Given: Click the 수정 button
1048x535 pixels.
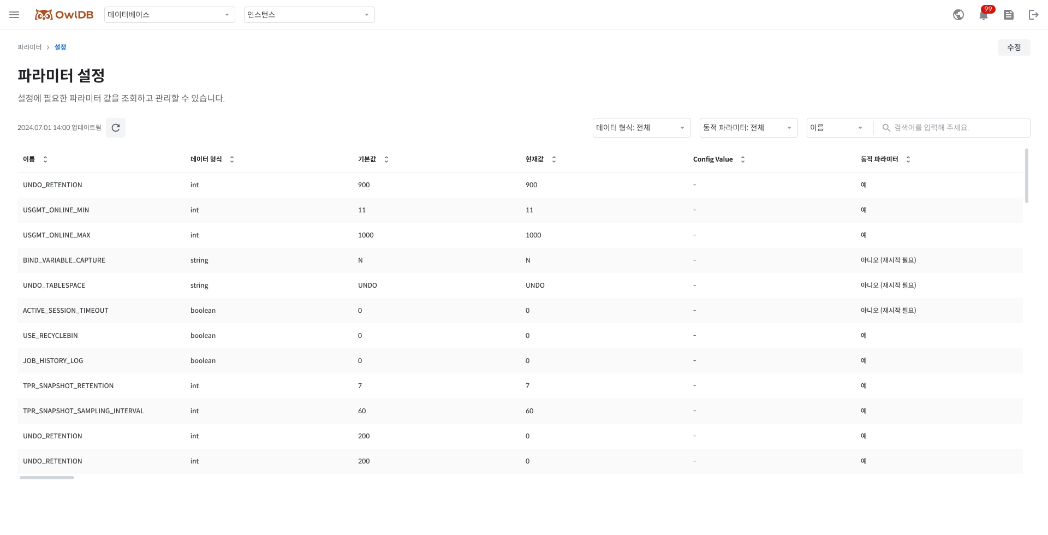Looking at the screenshot, I should pos(1014,47).
